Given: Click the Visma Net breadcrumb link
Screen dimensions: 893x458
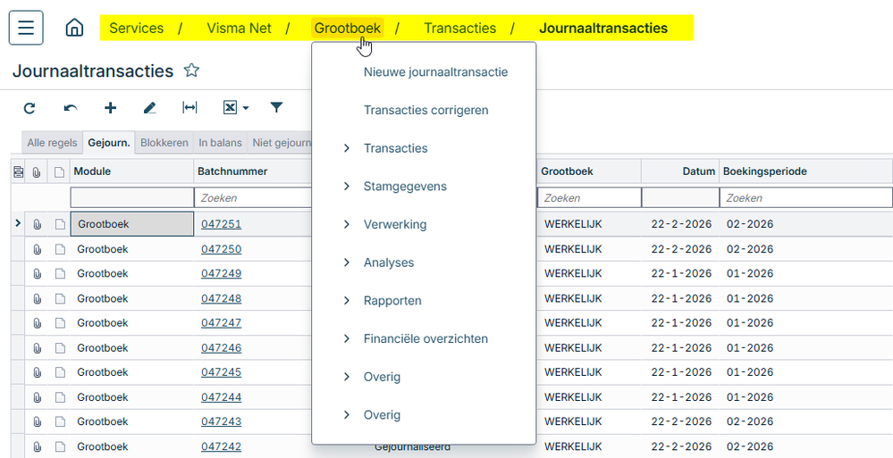Looking at the screenshot, I should pos(239,28).
